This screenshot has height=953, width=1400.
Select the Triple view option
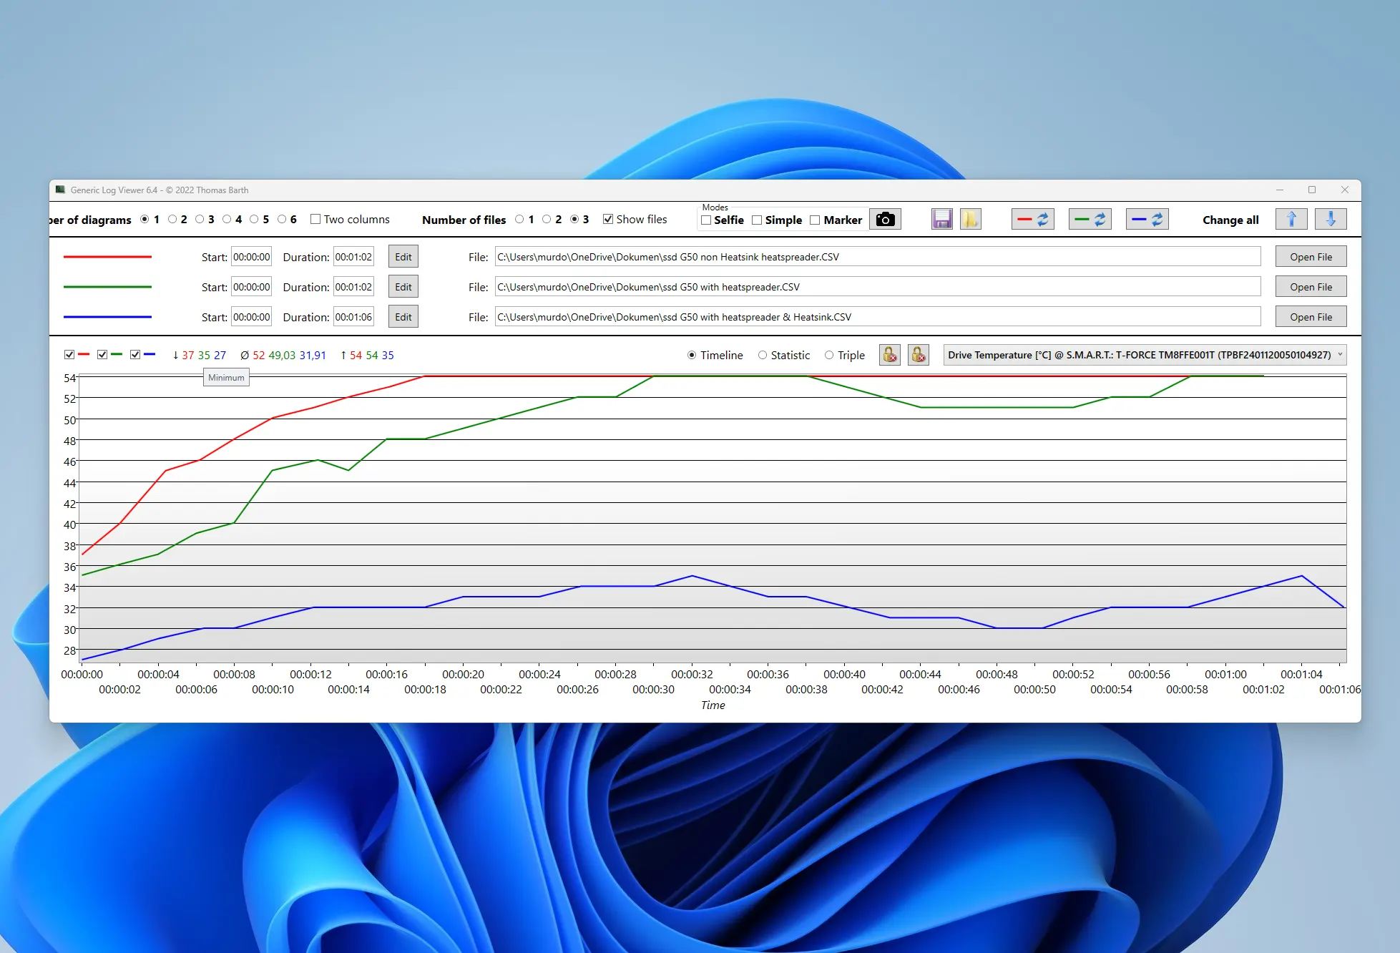point(829,356)
